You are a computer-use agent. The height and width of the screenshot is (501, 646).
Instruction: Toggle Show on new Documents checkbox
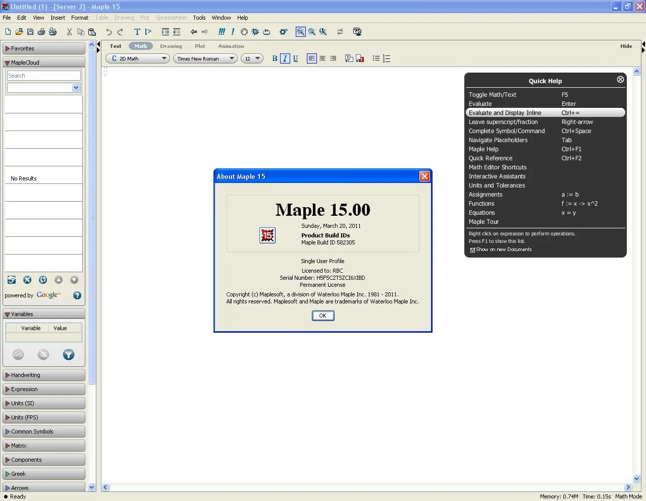(473, 250)
